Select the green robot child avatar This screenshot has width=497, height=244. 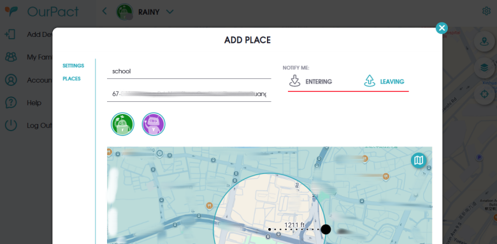tap(123, 124)
